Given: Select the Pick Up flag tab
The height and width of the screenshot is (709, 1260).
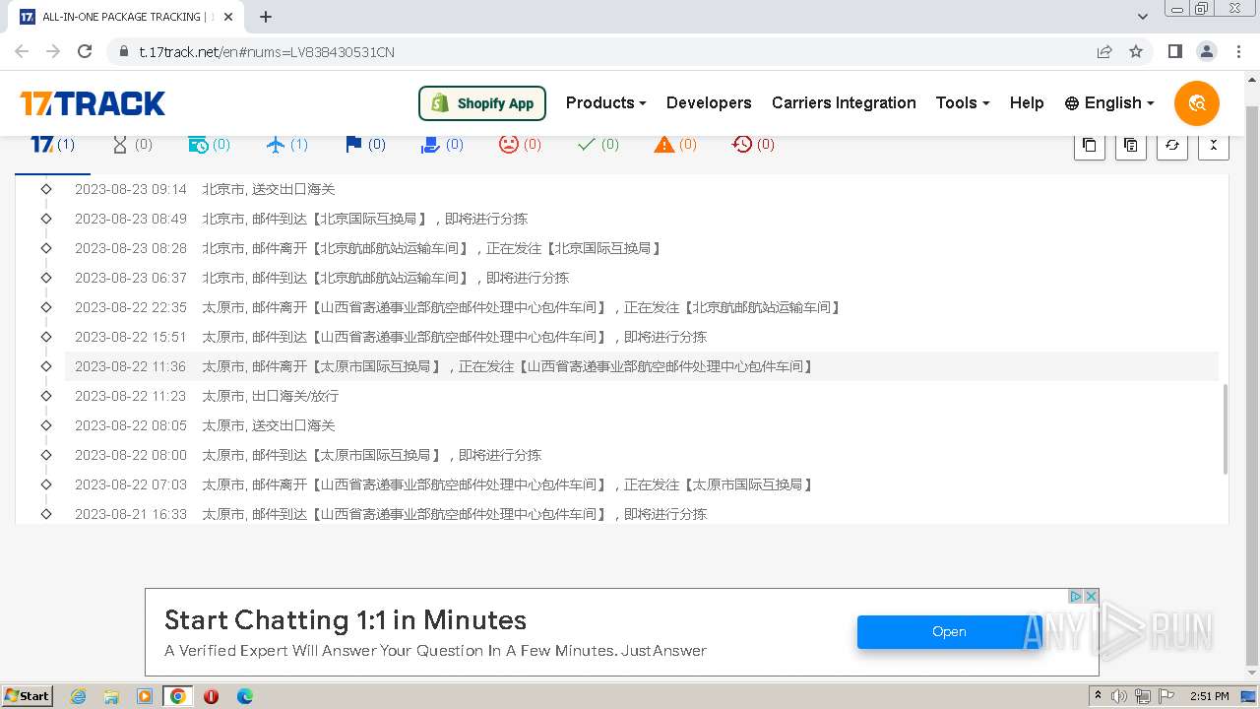Looking at the screenshot, I should 364,144.
